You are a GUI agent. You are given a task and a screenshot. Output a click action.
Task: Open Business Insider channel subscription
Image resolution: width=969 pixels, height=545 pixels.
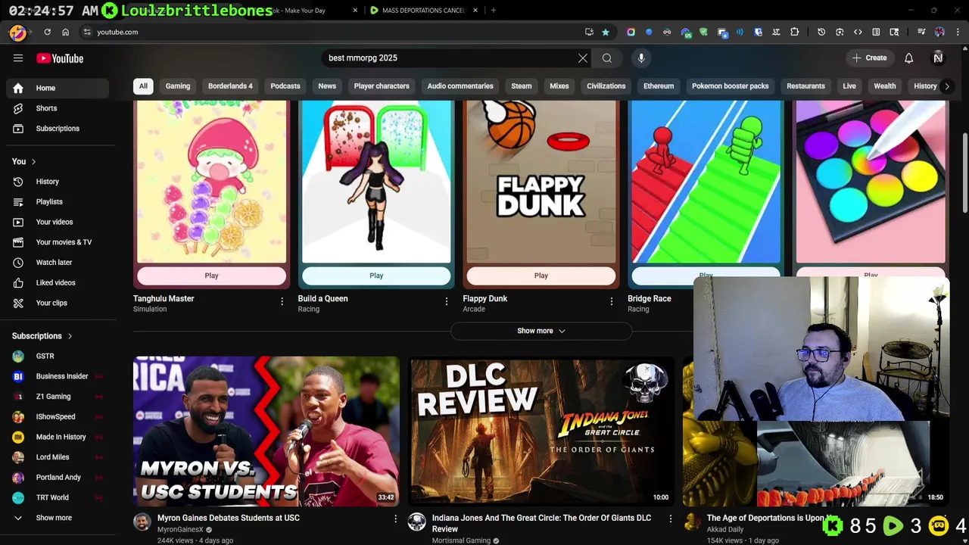tap(58, 376)
